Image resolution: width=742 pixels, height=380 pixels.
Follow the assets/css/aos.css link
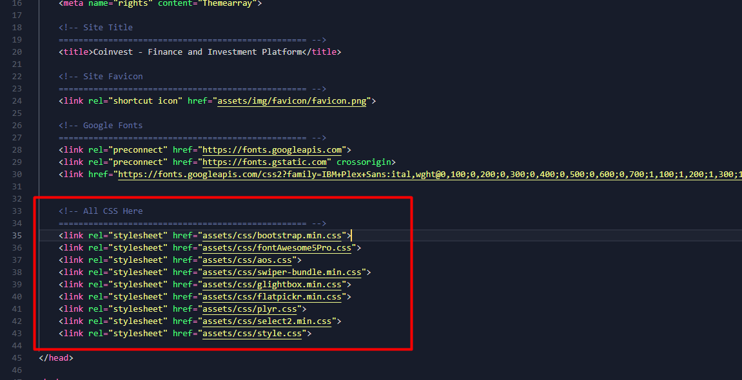click(247, 260)
